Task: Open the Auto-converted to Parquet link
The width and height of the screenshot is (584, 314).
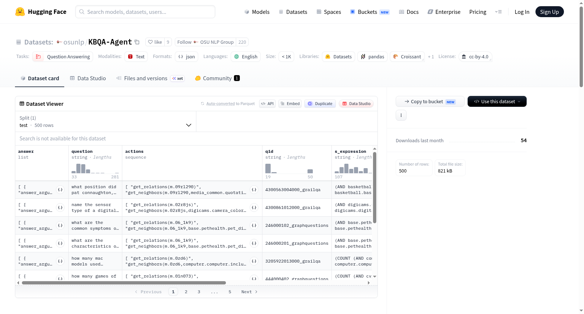Action: click(231, 104)
